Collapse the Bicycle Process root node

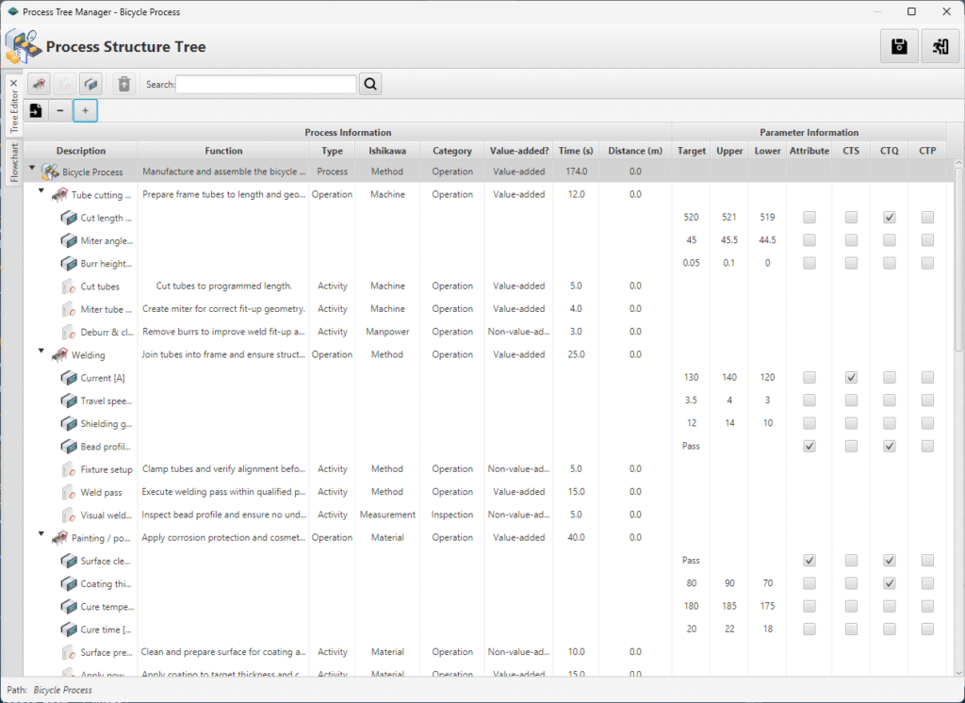tap(33, 169)
